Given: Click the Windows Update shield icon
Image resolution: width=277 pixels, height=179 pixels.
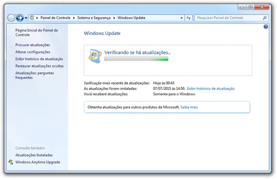Looking at the screenshot, I should 95,56.
